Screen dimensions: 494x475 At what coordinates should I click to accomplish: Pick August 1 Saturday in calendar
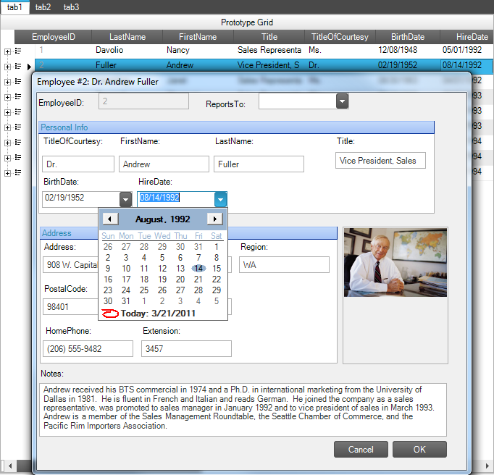[x=217, y=247]
